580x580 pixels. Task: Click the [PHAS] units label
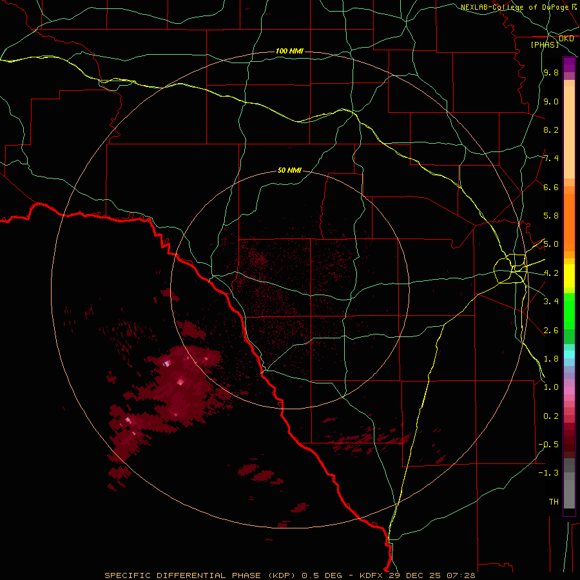(x=545, y=44)
